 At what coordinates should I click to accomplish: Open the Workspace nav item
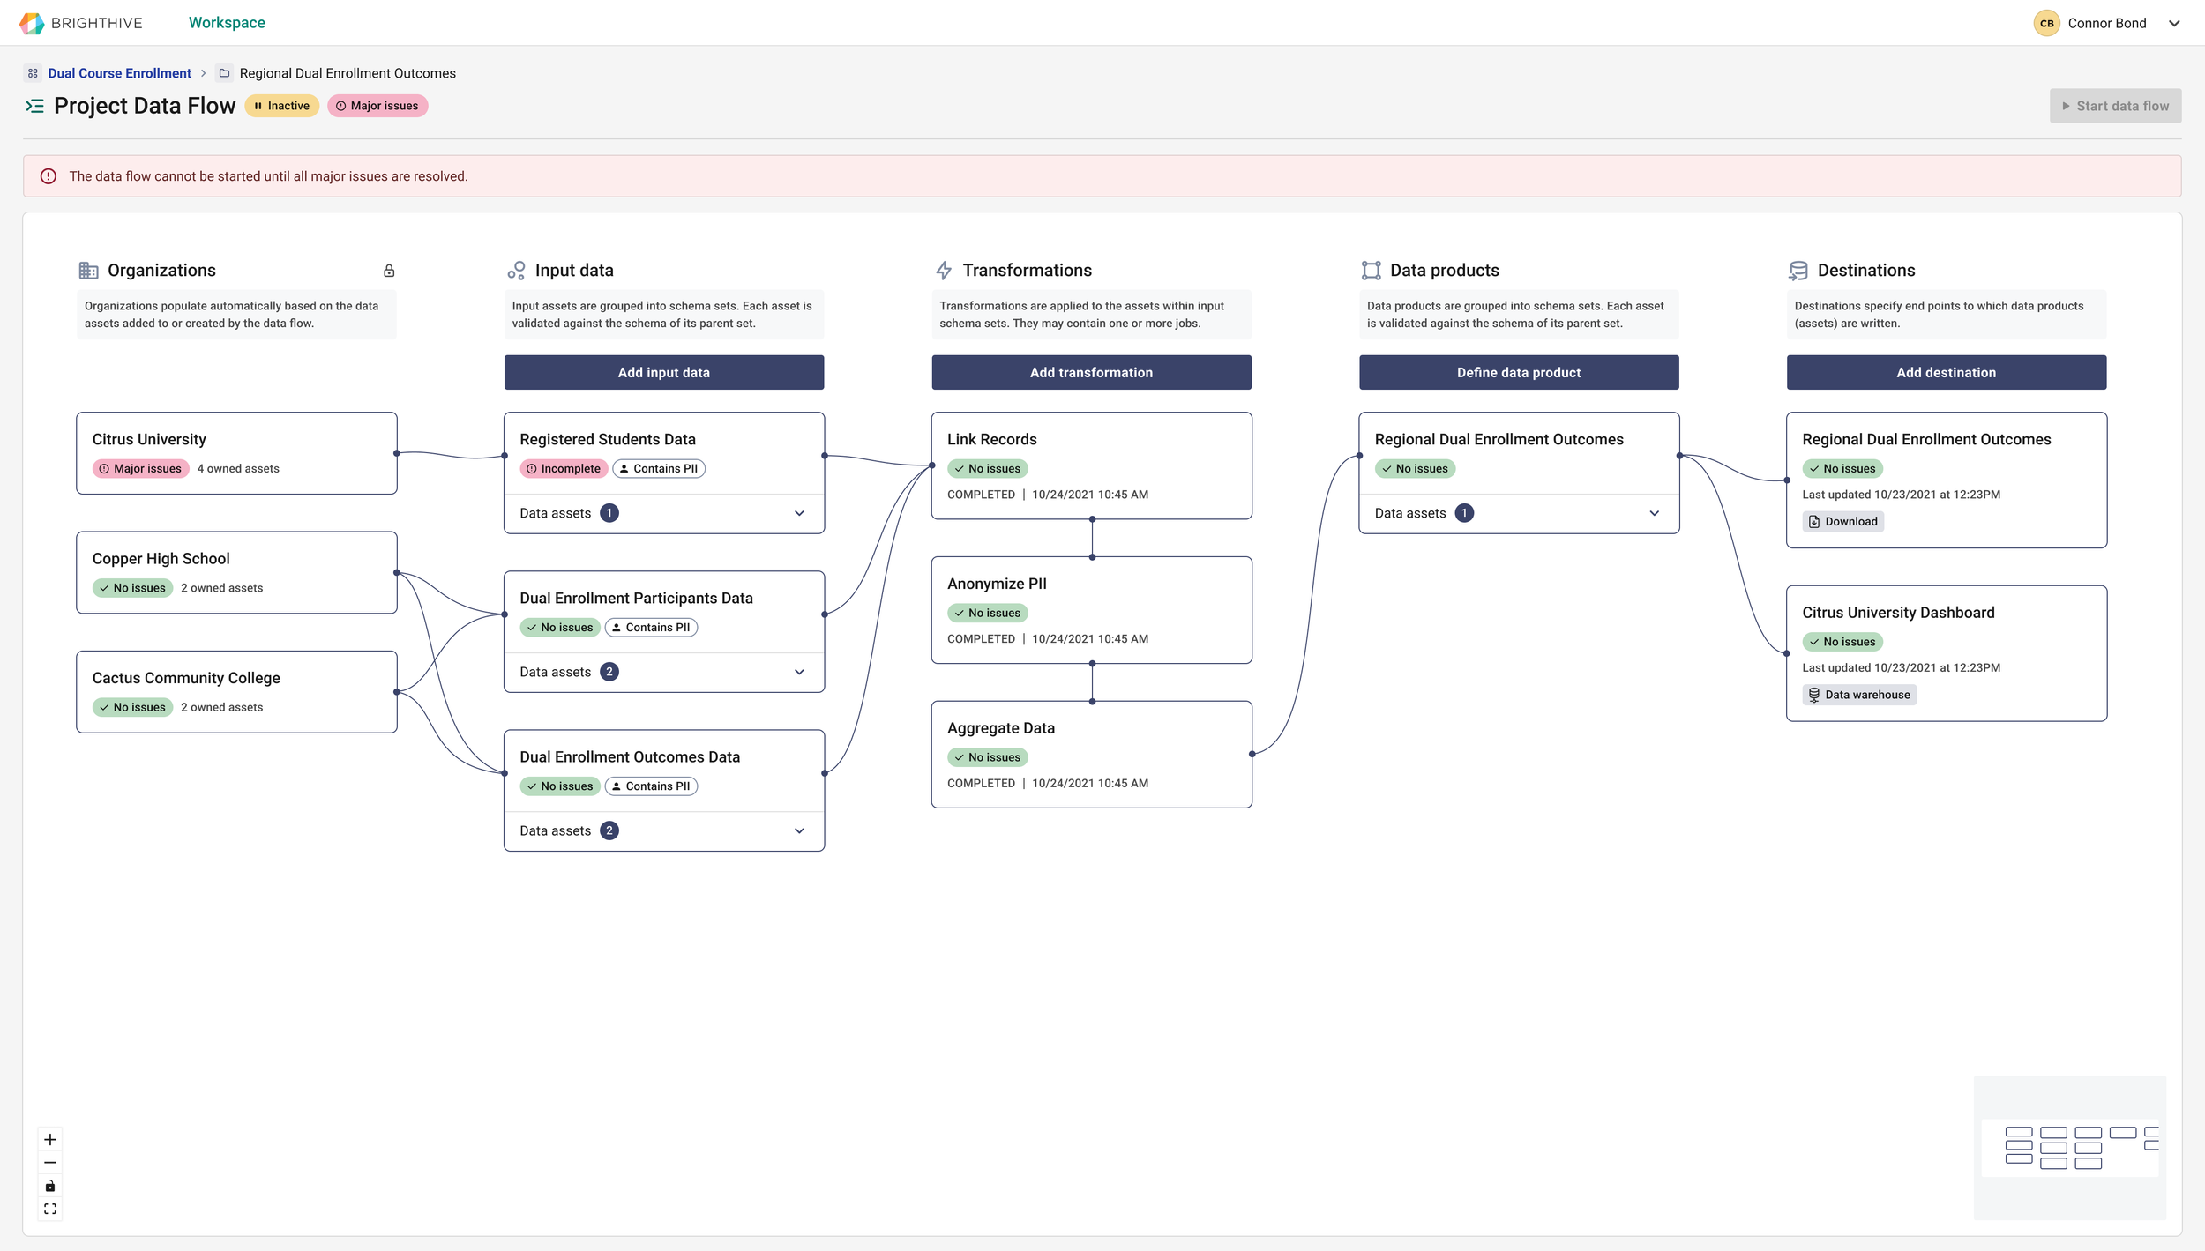click(227, 23)
